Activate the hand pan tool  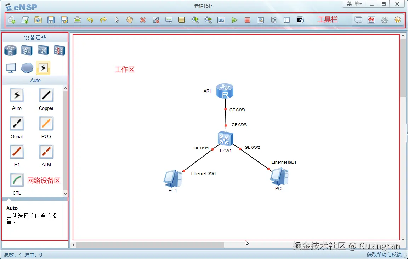[130, 20]
